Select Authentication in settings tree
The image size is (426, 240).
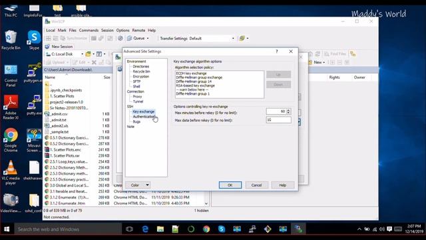(144, 117)
